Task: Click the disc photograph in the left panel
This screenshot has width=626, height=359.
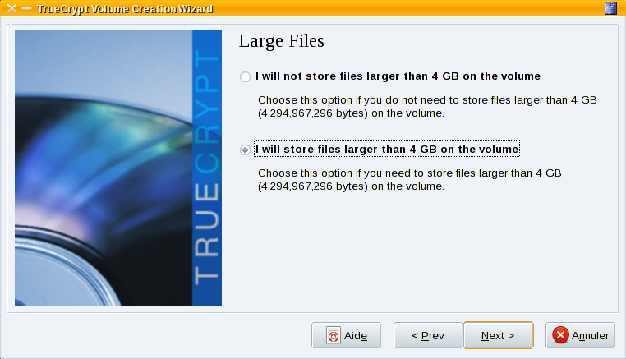Action: pyautogui.click(x=104, y=168)
